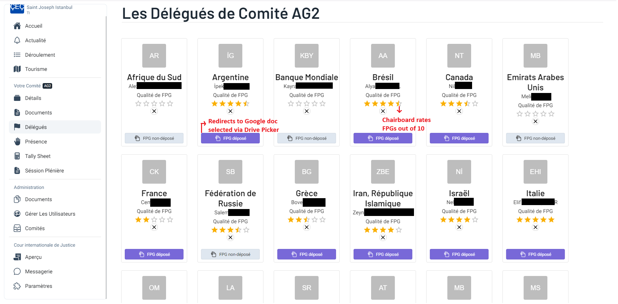The height and width of the screenshot is (304, 618).
Task: Click FPG non-déposé for Banque Mondiale
Action: [306, 138]
